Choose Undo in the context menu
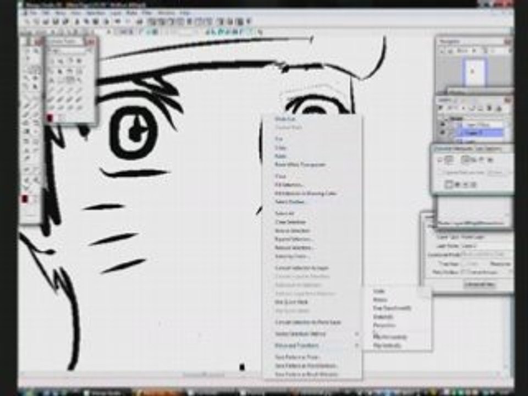This screenshot has width=528, height=396. pos(285,119)
